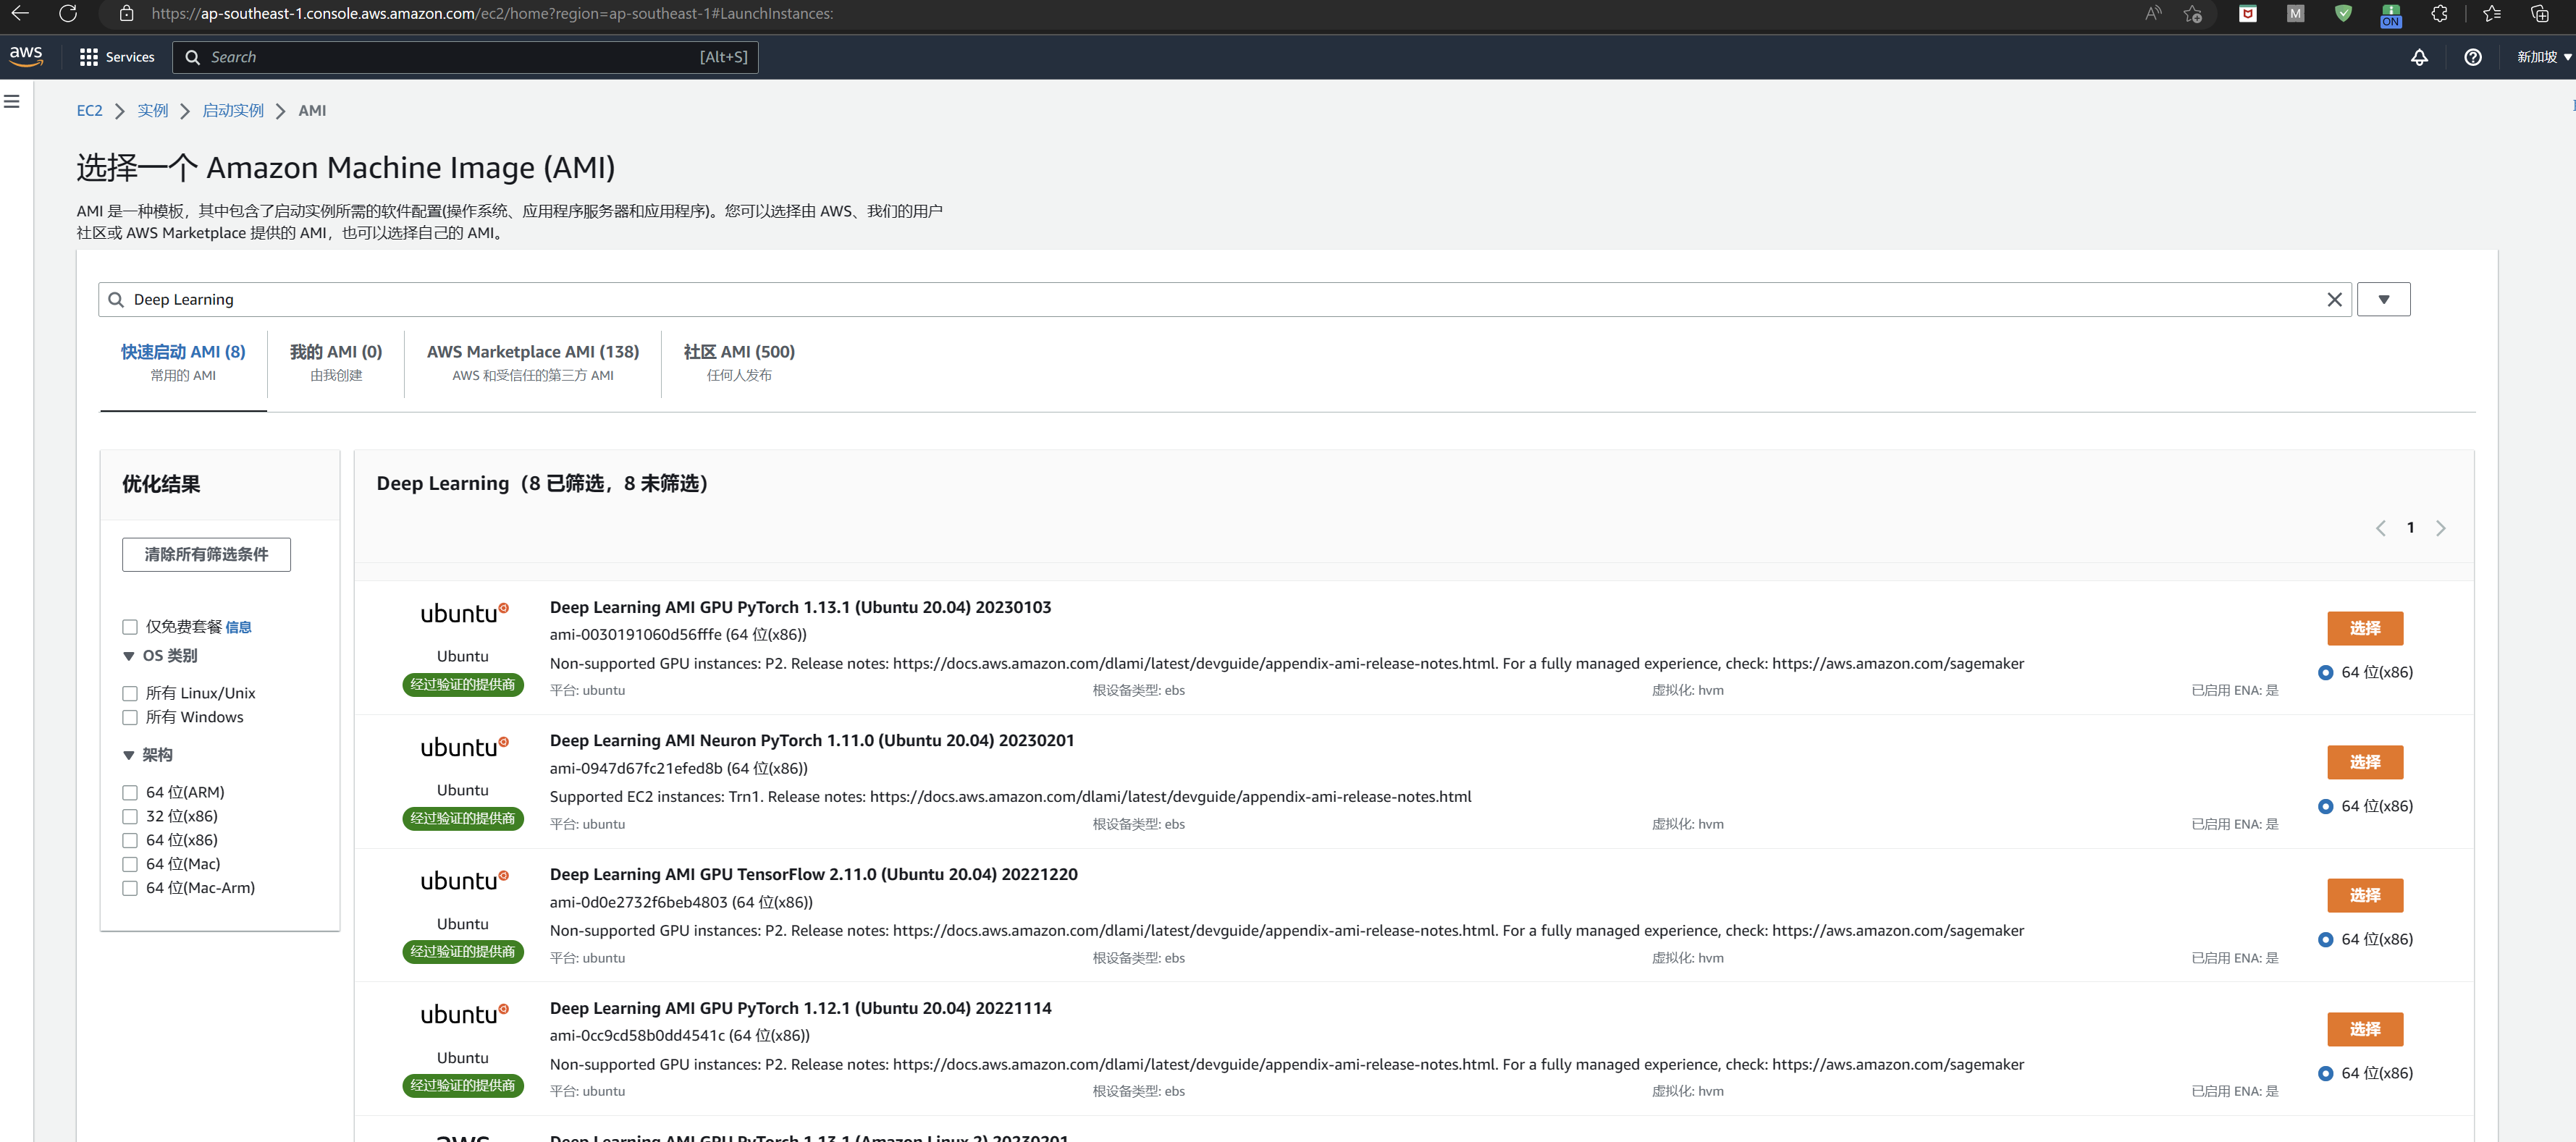Check the 所有 Windows OS filter
The width and height of the screenshot is (2576, 1142).
click(x=130, y=717)
